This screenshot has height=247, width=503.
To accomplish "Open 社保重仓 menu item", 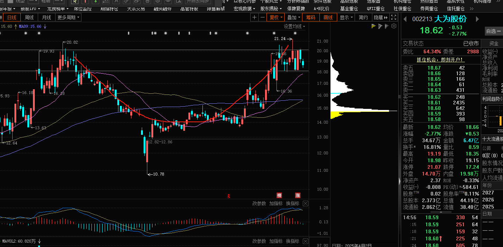I will click(x=402, y=9).
